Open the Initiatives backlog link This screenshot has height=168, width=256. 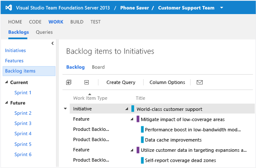[15, 50]
